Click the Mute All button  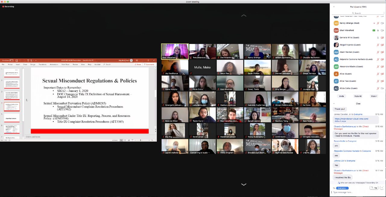[x=358, y=96]
